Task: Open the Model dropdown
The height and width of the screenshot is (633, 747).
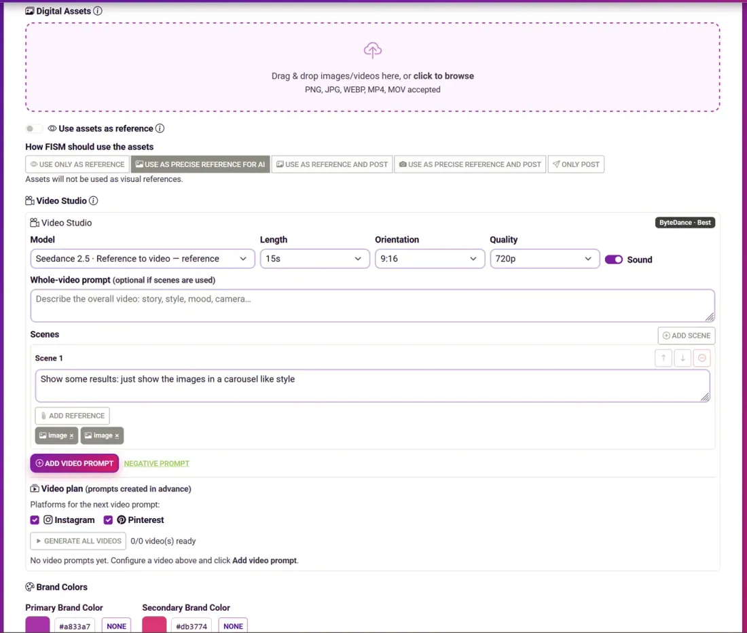Action: (143, 259)
